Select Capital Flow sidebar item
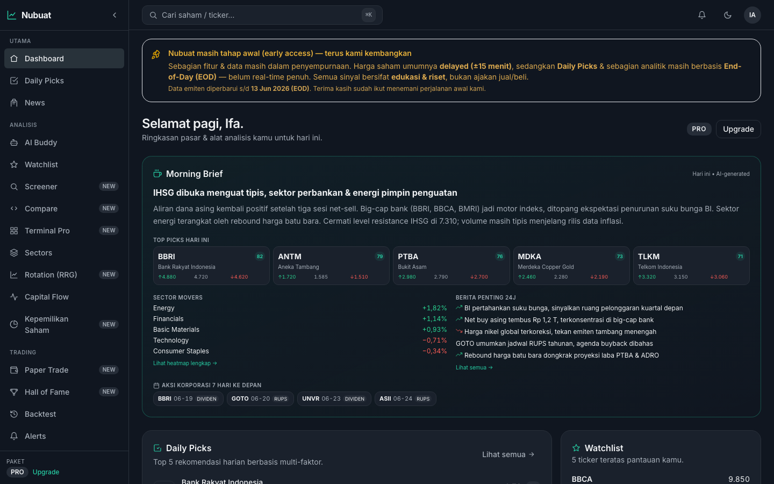 coord(64,297)
